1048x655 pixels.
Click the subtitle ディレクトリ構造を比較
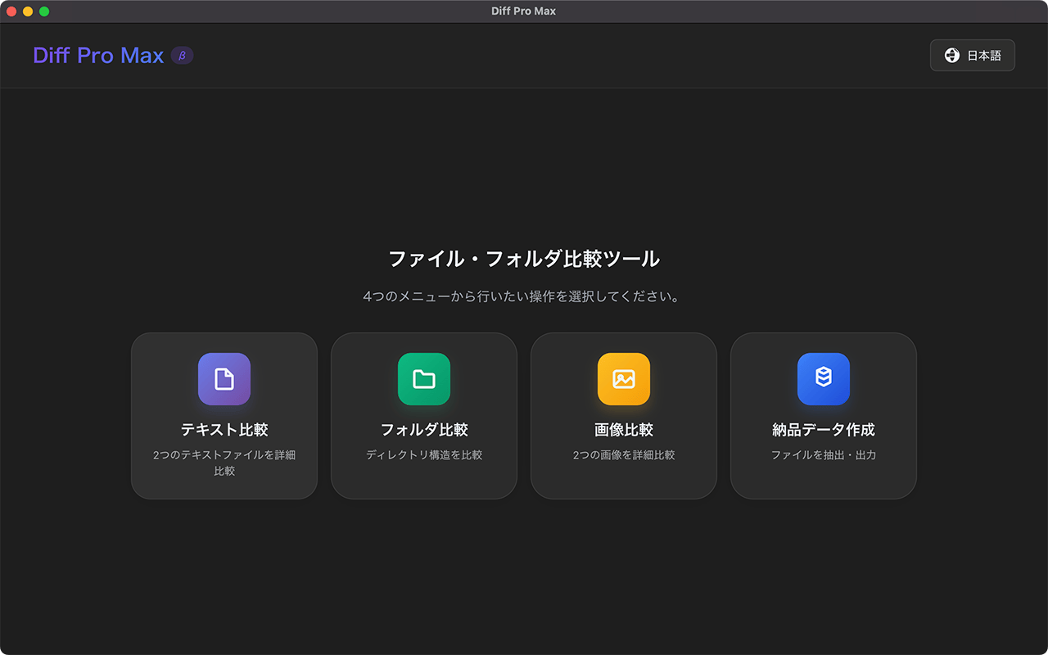click(423, 454)
